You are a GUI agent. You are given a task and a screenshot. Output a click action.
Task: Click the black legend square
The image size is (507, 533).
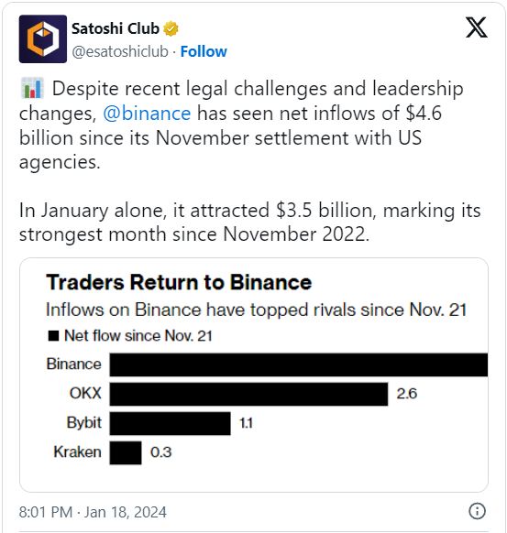[x=53, y=336]
